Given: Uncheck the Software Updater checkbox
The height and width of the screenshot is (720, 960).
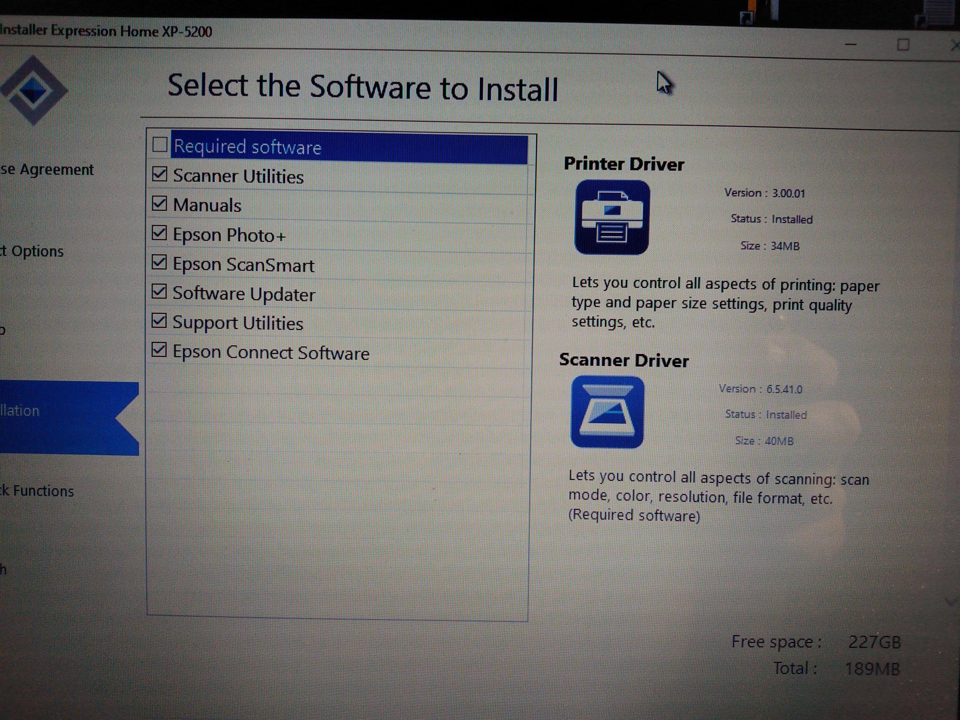Looking at the screenshot, I should coord(159,292).
